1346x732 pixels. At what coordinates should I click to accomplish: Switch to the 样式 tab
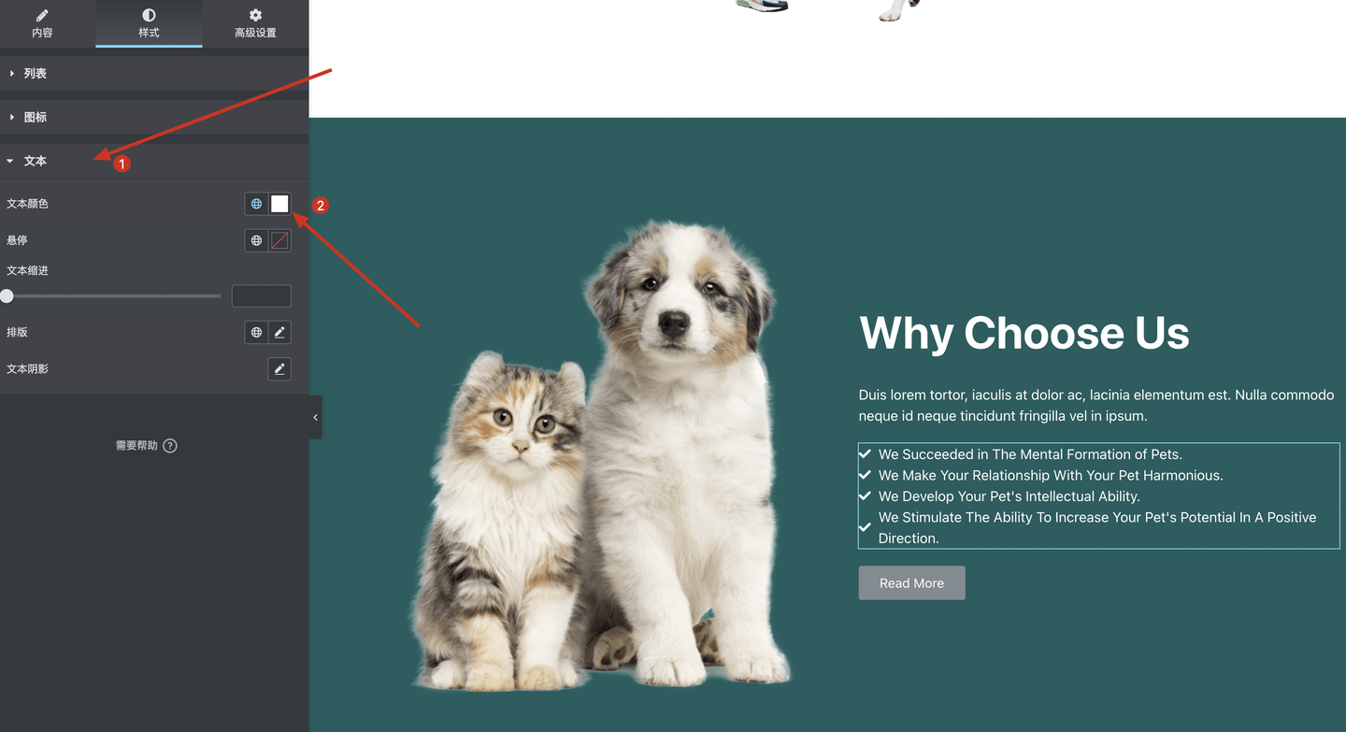(149, 23)
